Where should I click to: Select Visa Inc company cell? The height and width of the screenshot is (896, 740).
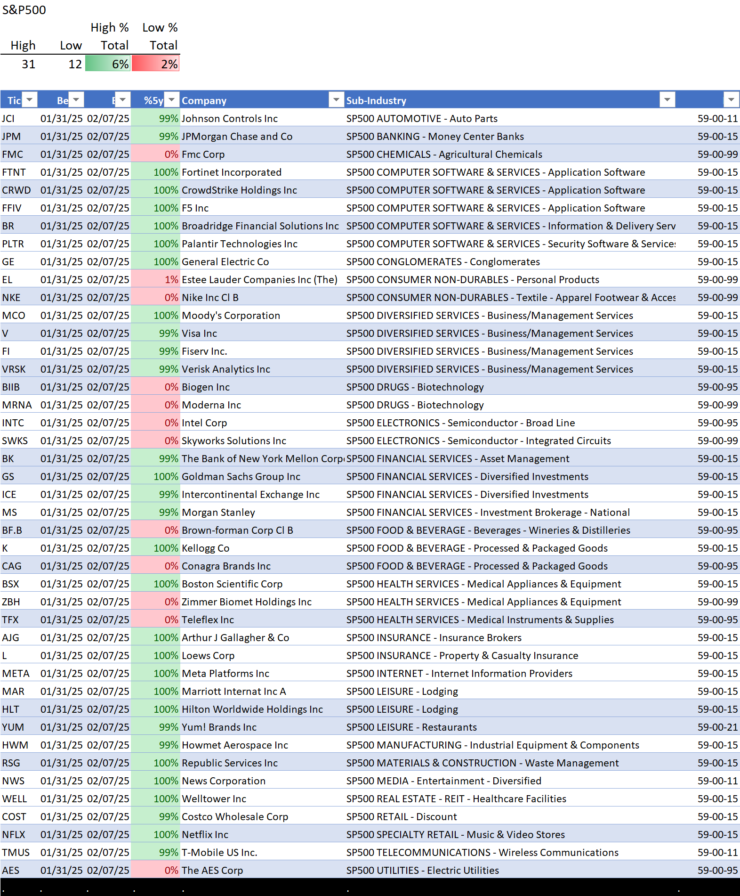click(x=262, y=333)
